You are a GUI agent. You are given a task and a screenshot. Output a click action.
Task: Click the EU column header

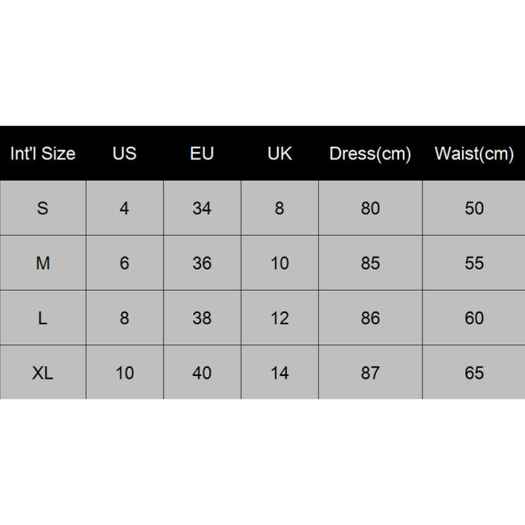pyautogui.click(x=202, y=154)
